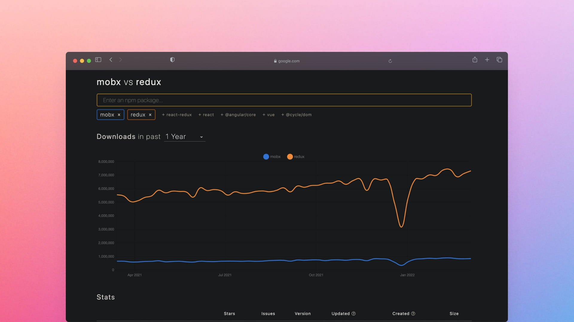Close the browser window red button

[75, 61]
